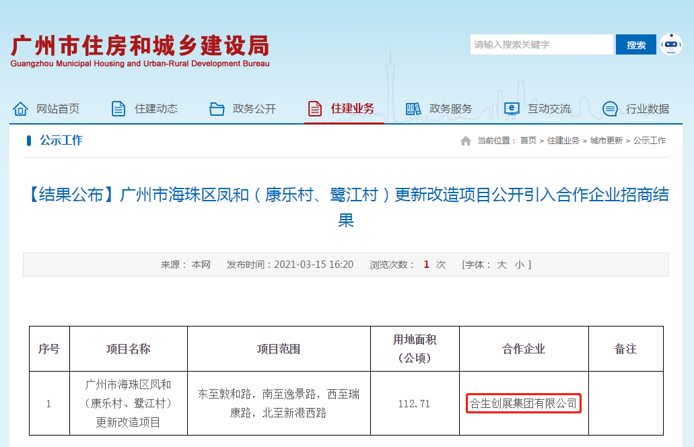
Task: Click the circular list icon beside 行业数据
Action: point(610,108)
